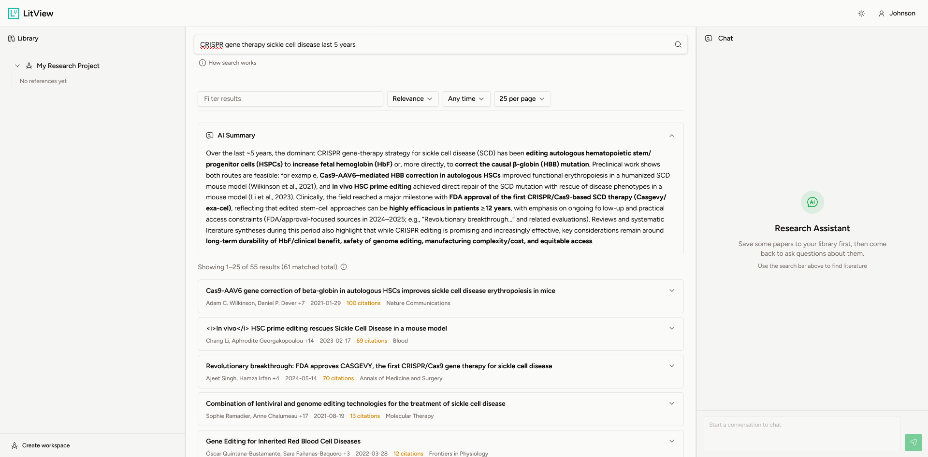The width and height of the screenshot is (928, 457).
Task: Click the AI Summary speech-bubble icon
Action: coord(210,135)
